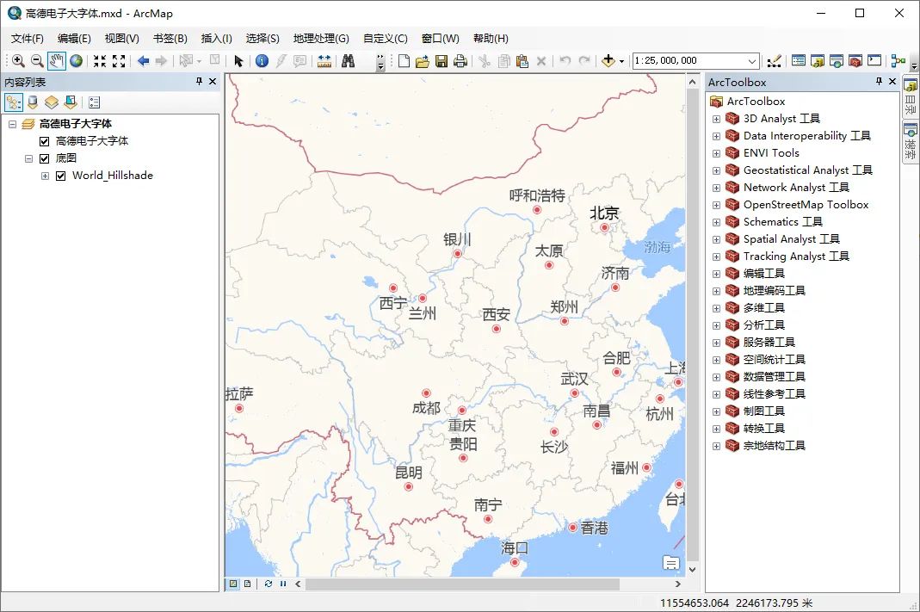Open Add Data dropdown arrow
Screen dimensions: 920x612
click(x=621, y=61)
